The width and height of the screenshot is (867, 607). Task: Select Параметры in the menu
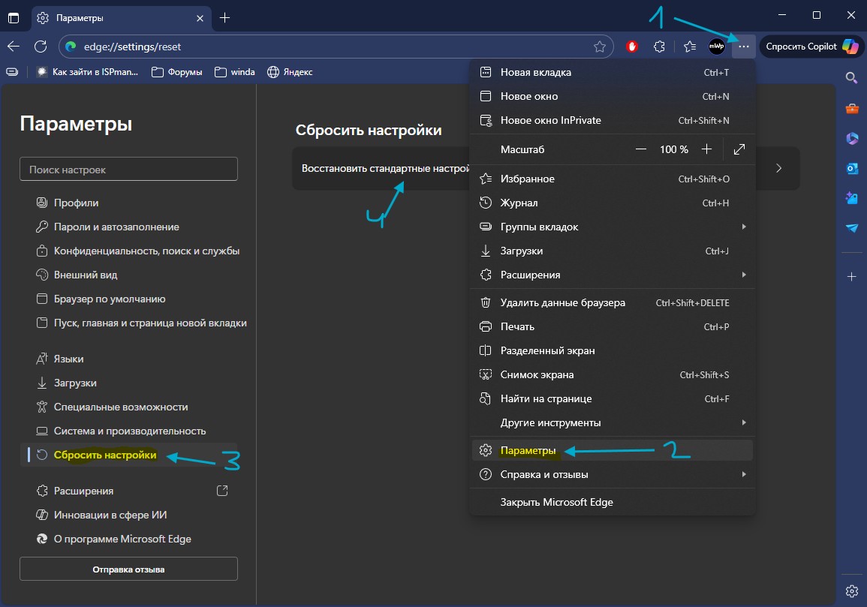[528, 451]
